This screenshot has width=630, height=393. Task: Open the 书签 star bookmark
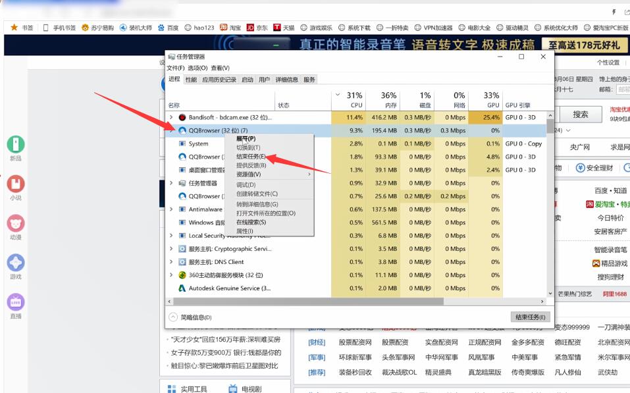22,28
